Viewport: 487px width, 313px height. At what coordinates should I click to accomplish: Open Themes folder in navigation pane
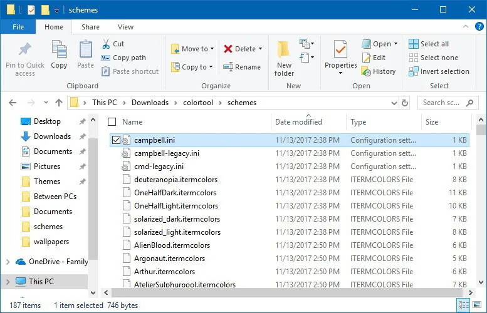(x=47, y=182)
